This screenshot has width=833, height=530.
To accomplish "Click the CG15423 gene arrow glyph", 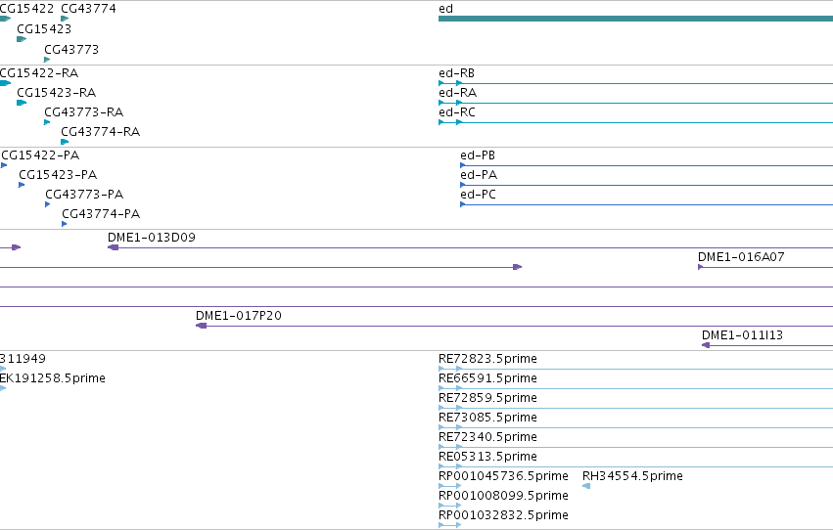I will click(x=22, y=39).
